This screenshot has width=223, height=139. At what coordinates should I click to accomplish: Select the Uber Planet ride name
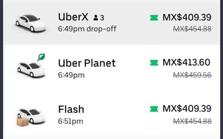click(x=87, y=63)
